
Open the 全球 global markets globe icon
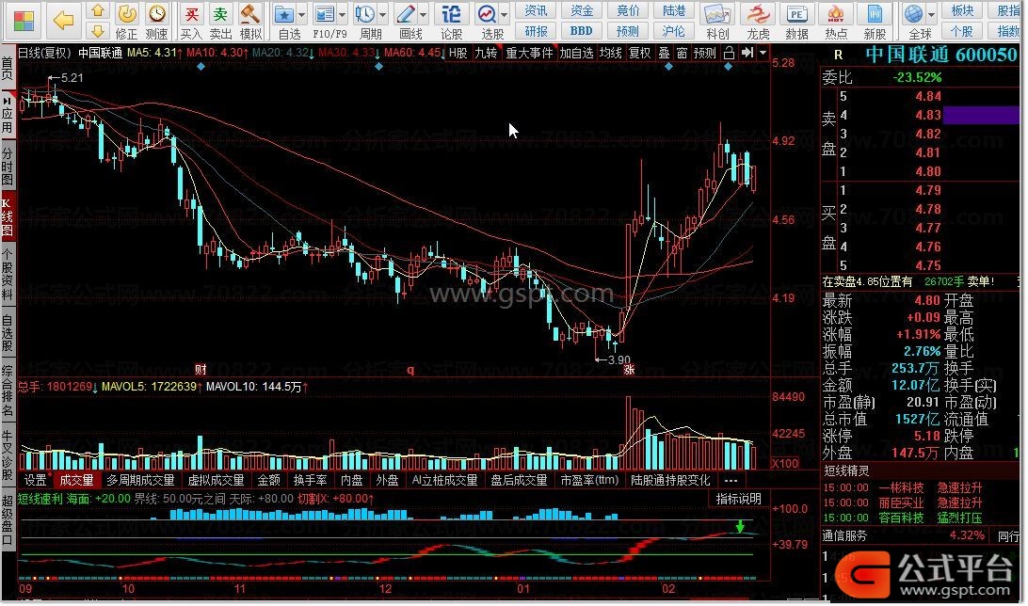[x=915, y=21]
